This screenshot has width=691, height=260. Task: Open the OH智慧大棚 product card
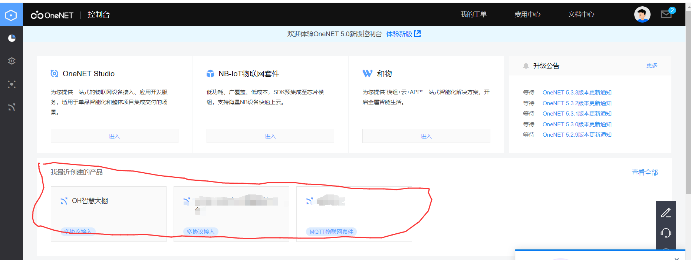click(109, 214)
